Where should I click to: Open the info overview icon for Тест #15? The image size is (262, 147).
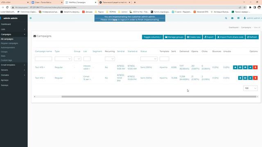click(235, 67)
